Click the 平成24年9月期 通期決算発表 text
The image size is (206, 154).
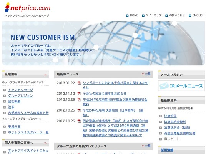coord(176,109)
